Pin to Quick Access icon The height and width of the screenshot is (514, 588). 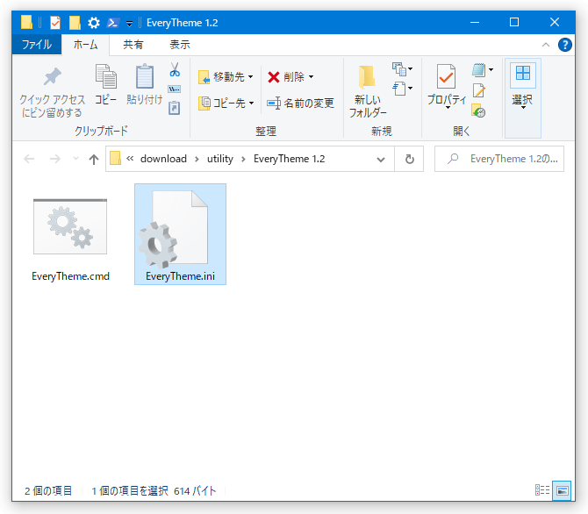pos(52,77)
